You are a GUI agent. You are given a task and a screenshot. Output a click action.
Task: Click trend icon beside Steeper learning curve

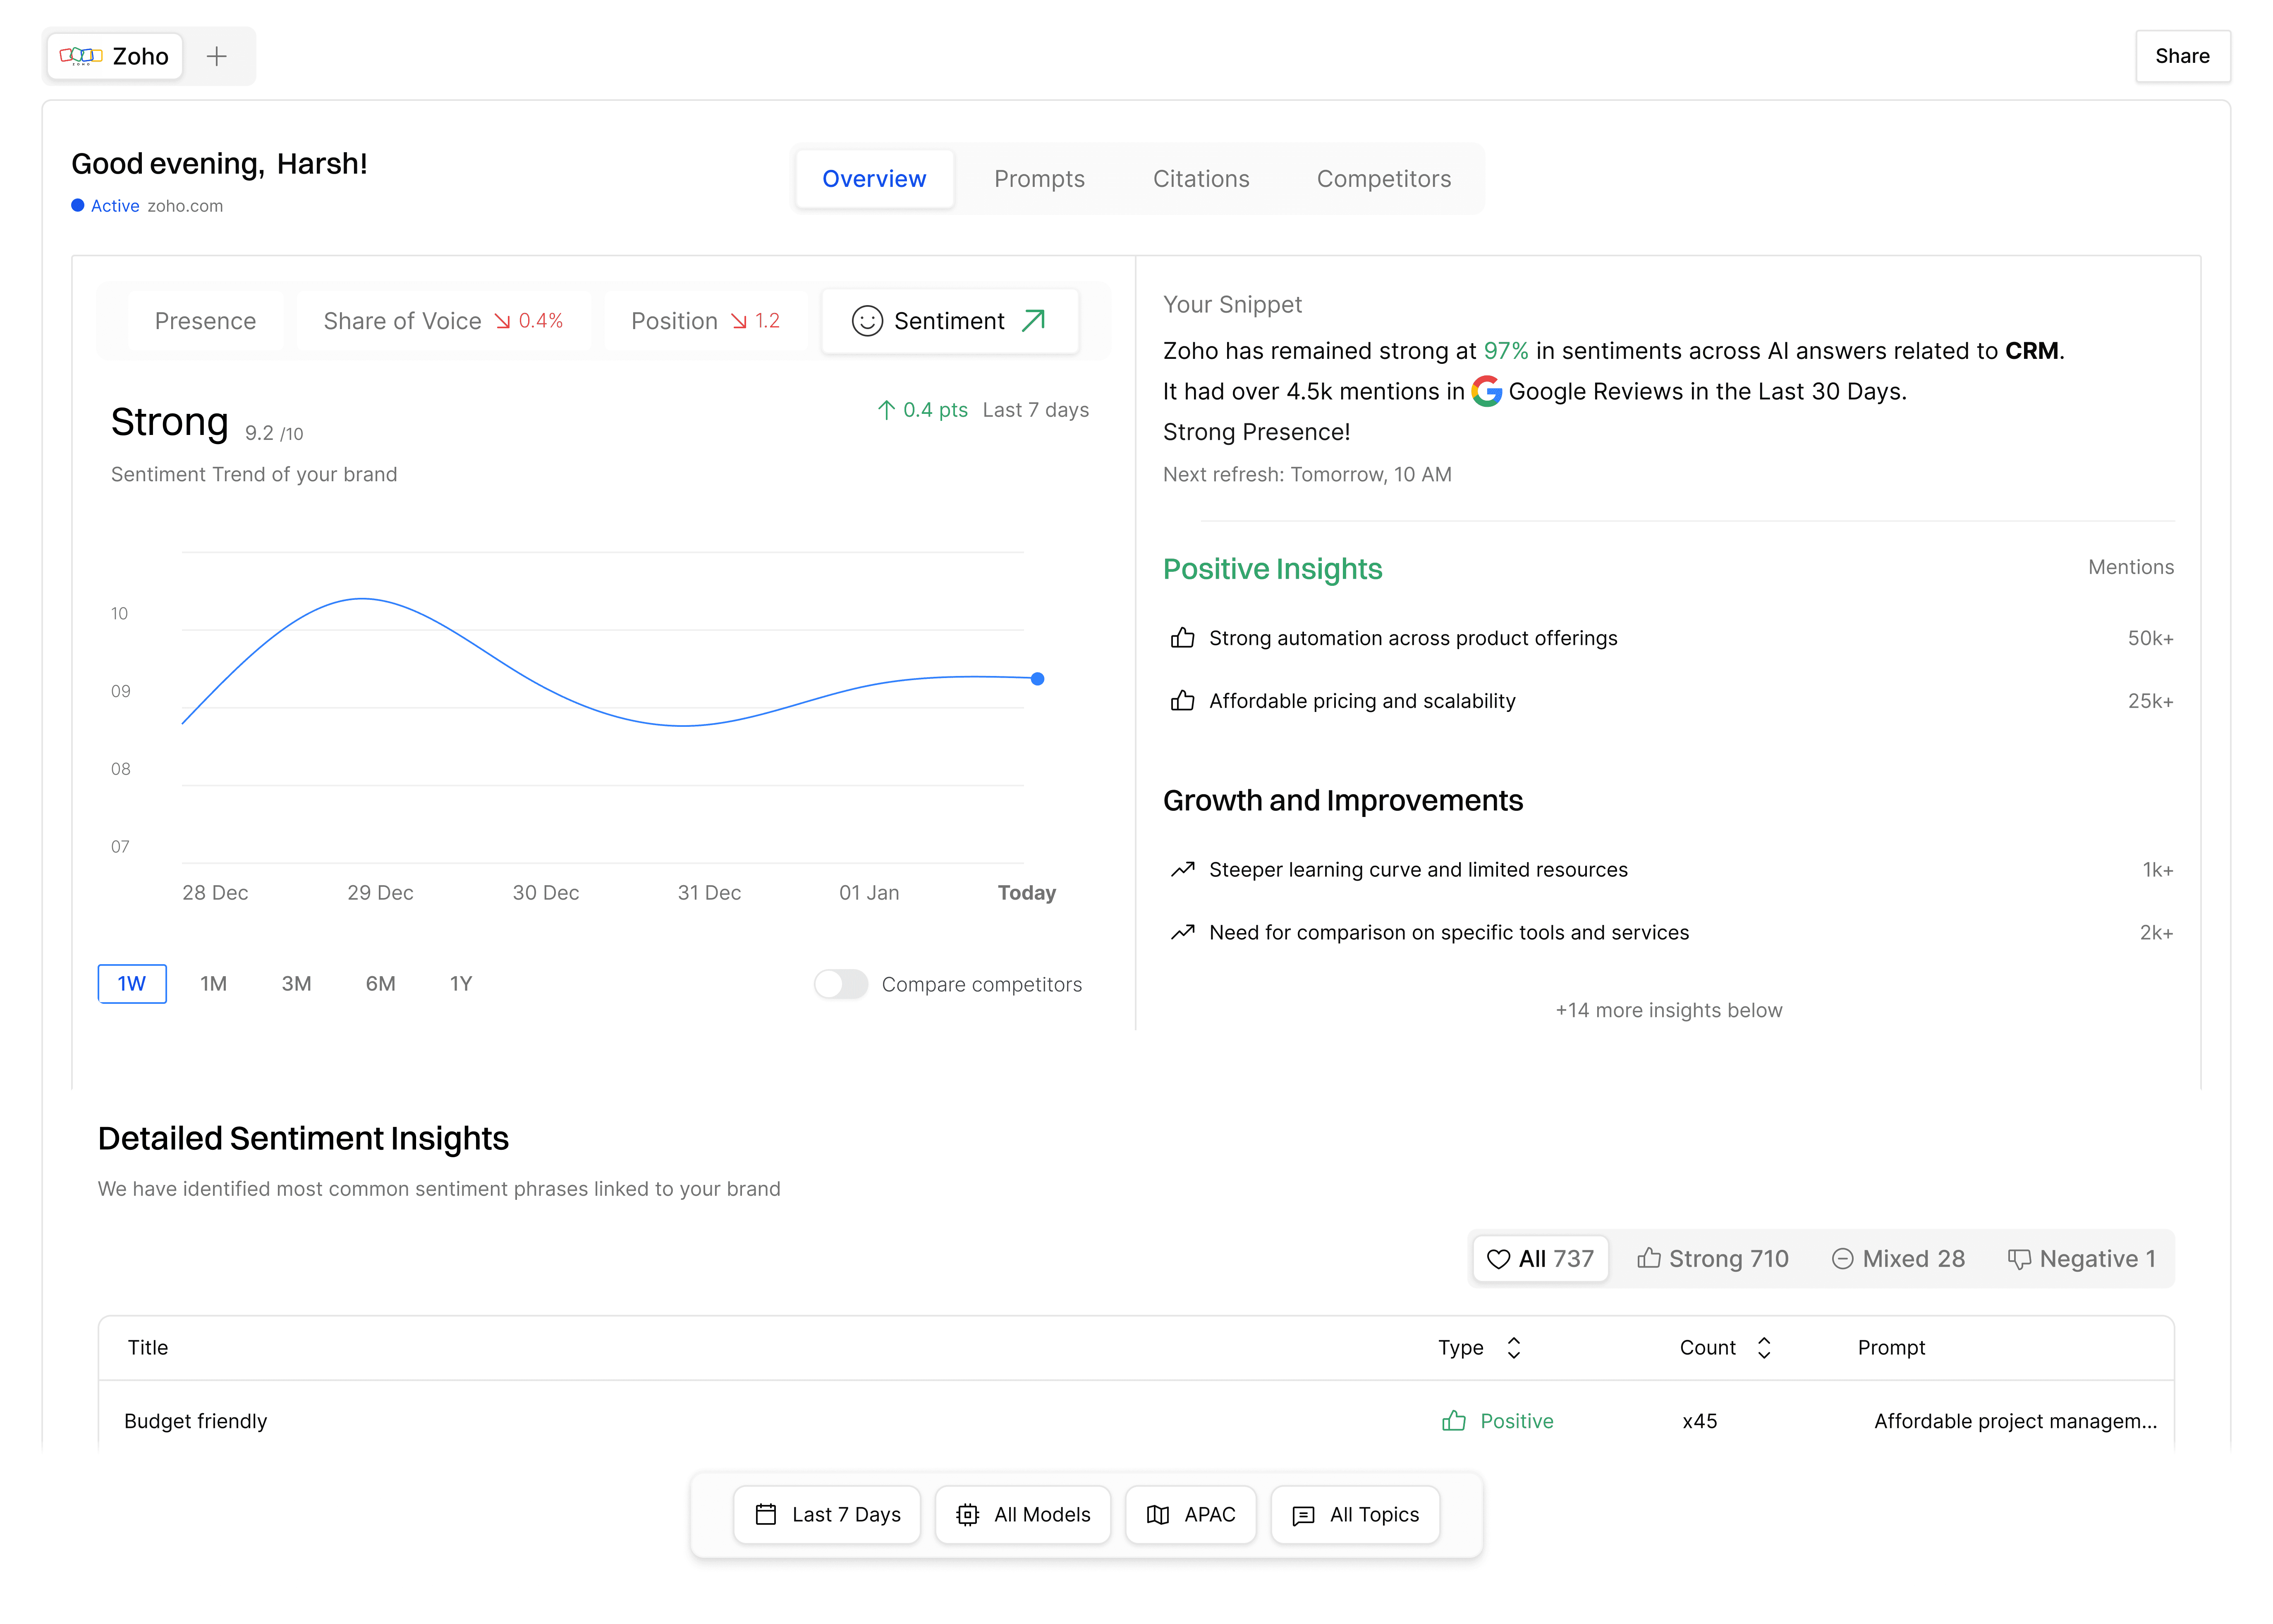[1182, 869]
